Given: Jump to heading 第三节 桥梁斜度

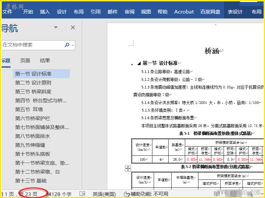Looking at the screenshot, I should click(x=33, y=92).
